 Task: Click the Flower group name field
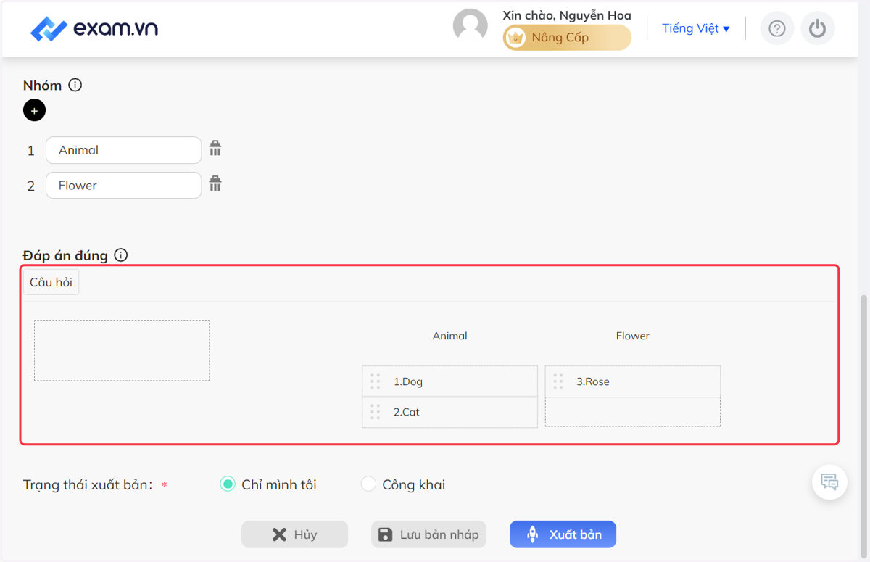pos(123,185)
